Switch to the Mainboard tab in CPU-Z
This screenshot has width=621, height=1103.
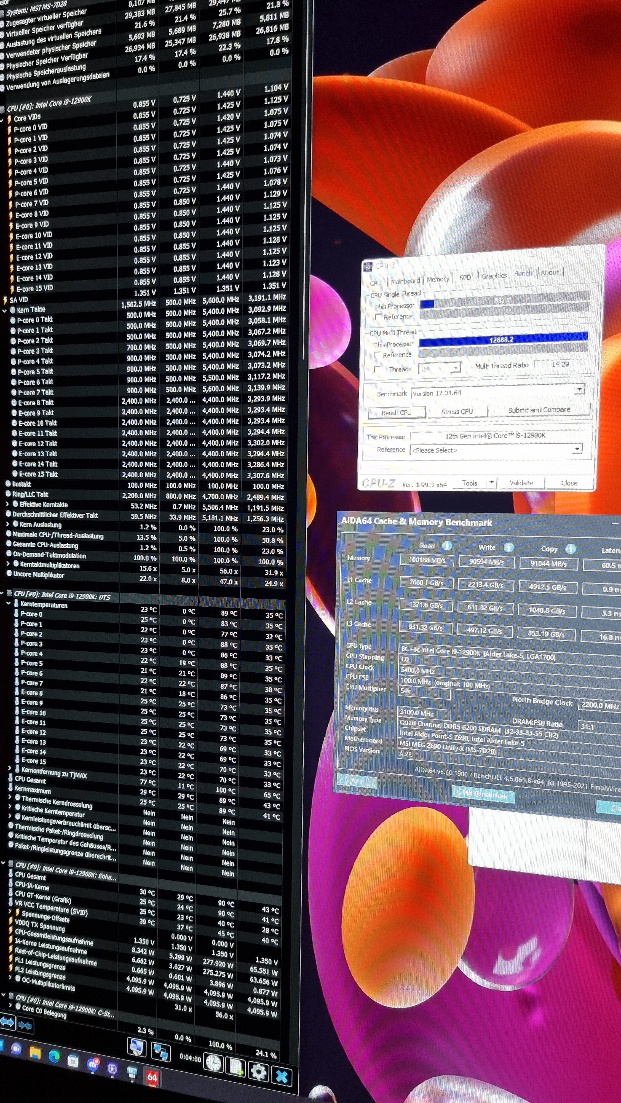coord(405,281)
